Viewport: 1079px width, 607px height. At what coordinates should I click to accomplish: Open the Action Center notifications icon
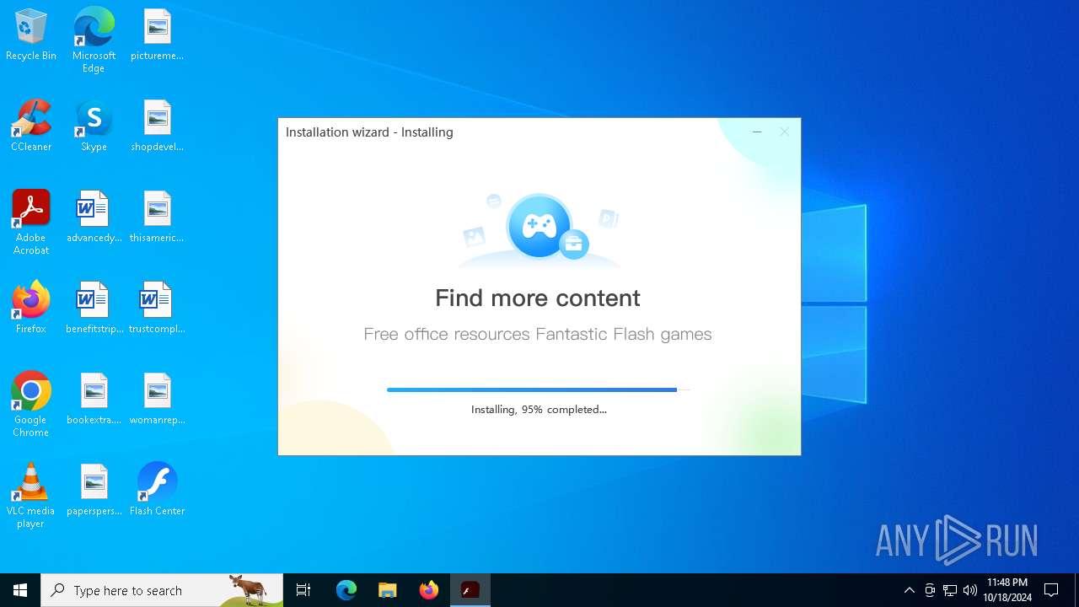click(1051, 590)
